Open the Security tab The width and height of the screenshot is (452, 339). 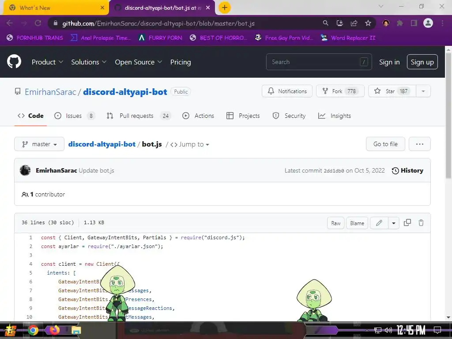[x=289, y=116]
